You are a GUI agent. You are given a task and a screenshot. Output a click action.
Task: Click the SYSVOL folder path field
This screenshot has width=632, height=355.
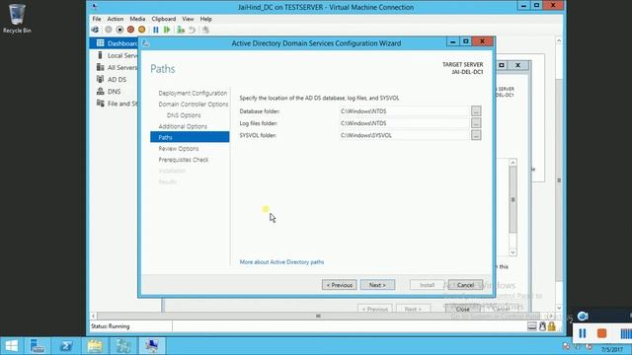tap(404, 135)
